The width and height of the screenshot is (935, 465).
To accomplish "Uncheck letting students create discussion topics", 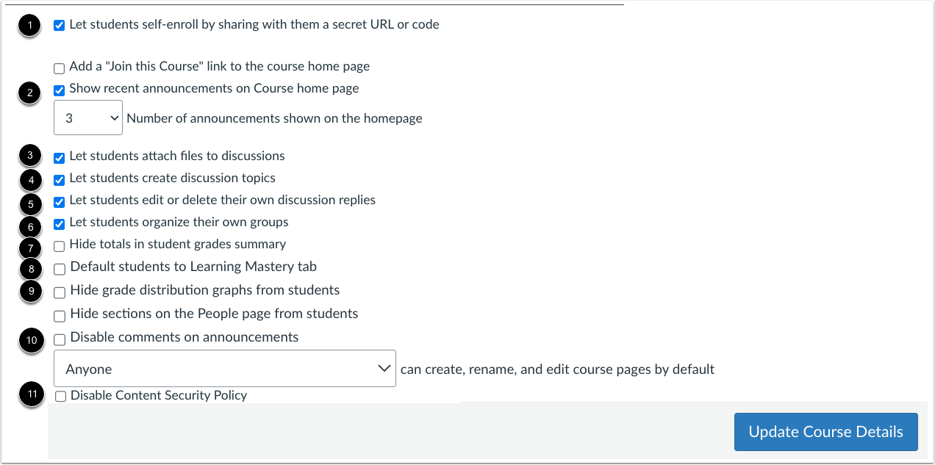I will [59, 179].
